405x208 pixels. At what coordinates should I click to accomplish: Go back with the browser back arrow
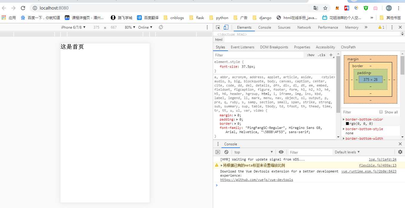pos(4,8)
